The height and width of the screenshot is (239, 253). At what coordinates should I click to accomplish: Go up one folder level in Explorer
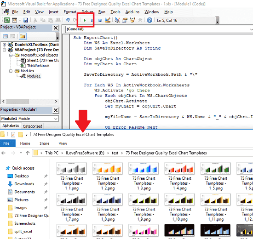(28, 153)
